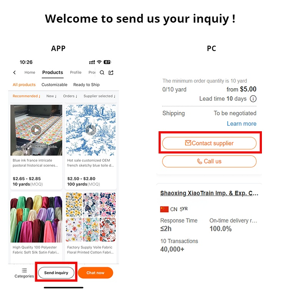The image size is (288, 307).
Task: Expand the Orders sort option
Action: pos(70,96)
